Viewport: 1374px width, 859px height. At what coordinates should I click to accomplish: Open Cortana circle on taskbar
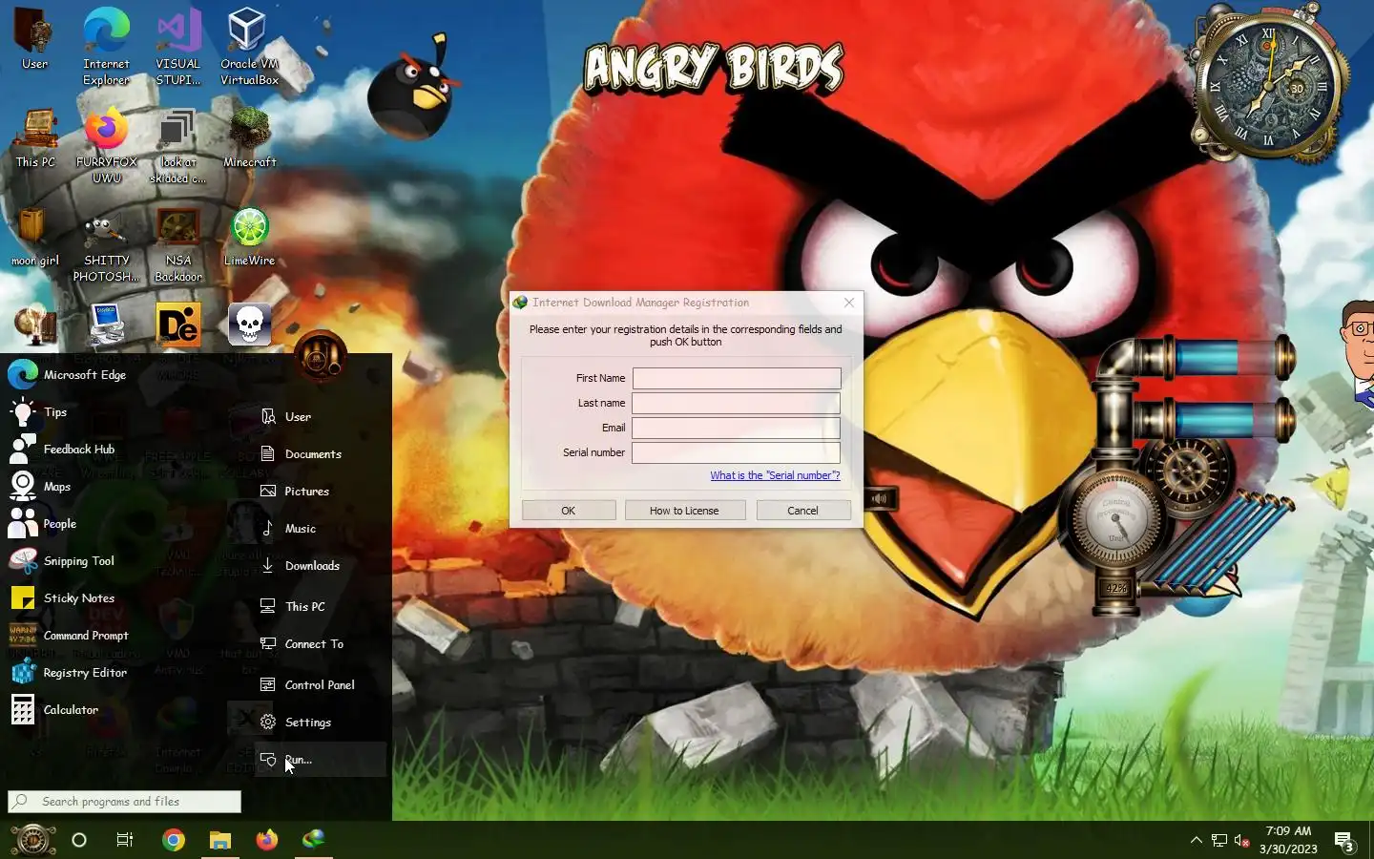click(x=79, y=840)
